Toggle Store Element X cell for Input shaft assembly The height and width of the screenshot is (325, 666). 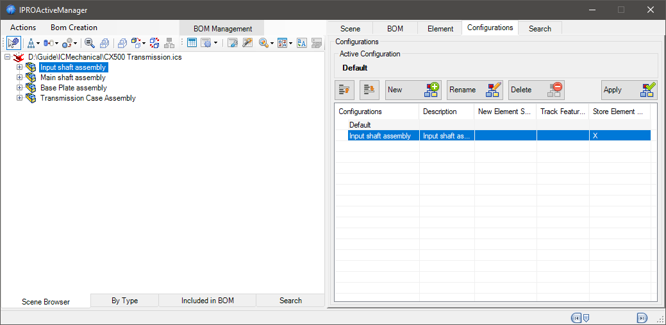pyautogui.click(x=619, y=136)
